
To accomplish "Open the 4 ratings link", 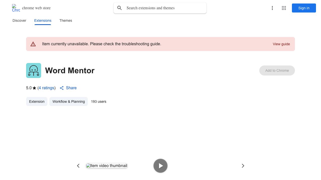I will coord(46,88).
